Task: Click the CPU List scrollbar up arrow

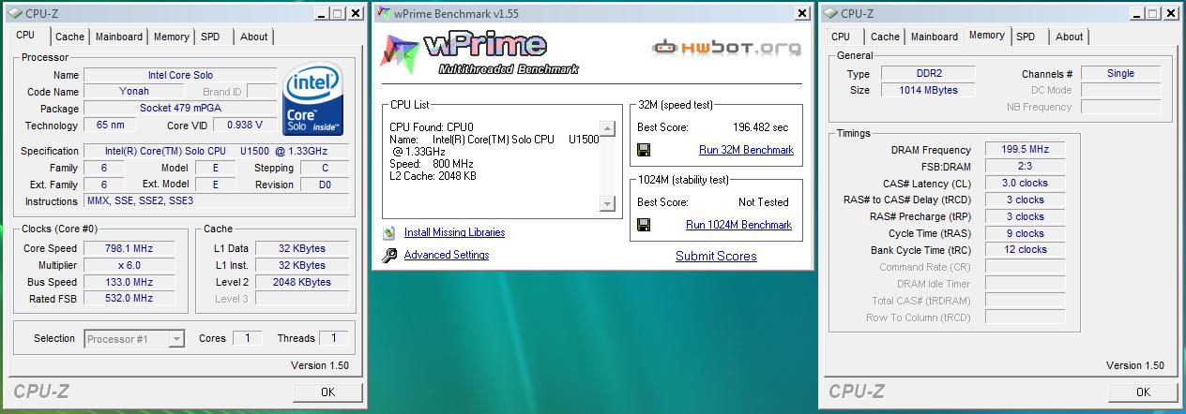Action: pyautogui.click(x=607, y=129)
